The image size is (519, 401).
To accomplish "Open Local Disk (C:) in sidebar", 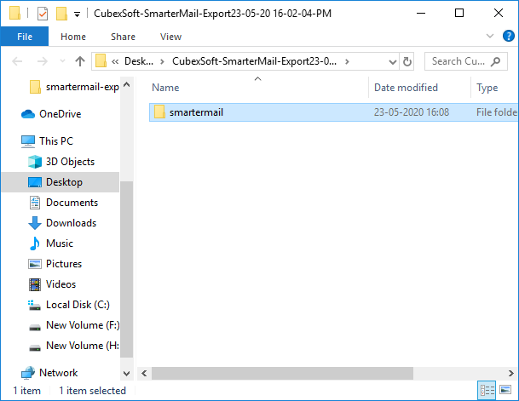I will [78, 305].
